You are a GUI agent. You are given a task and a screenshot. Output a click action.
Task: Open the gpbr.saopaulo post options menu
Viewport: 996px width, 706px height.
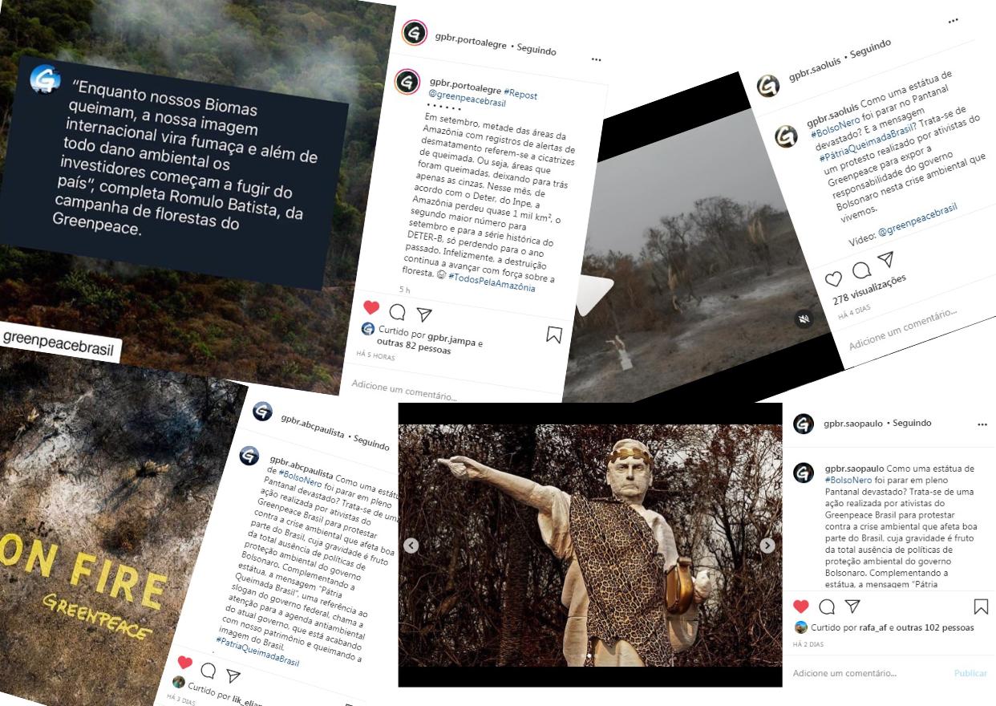[x=982, y=424]
